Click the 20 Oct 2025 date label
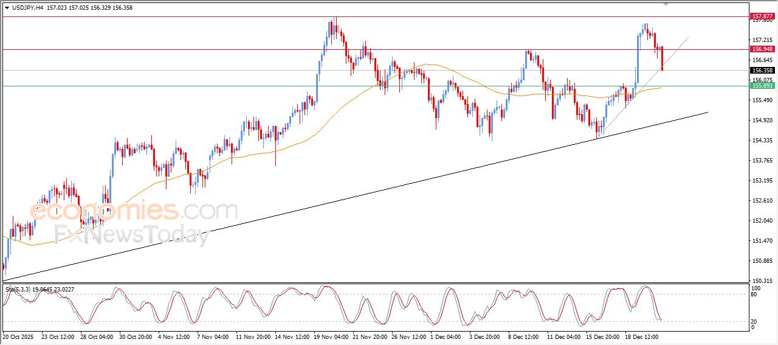Viewport: 778px width, 345px height. [20, 336]
